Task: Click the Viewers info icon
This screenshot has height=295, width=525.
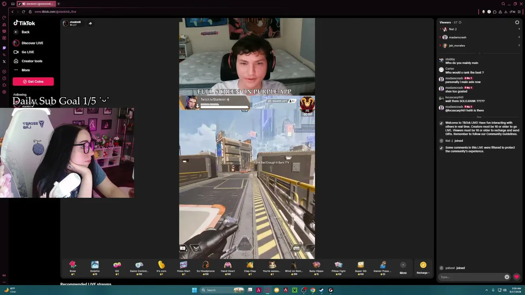Action: [x=460, y=23]
